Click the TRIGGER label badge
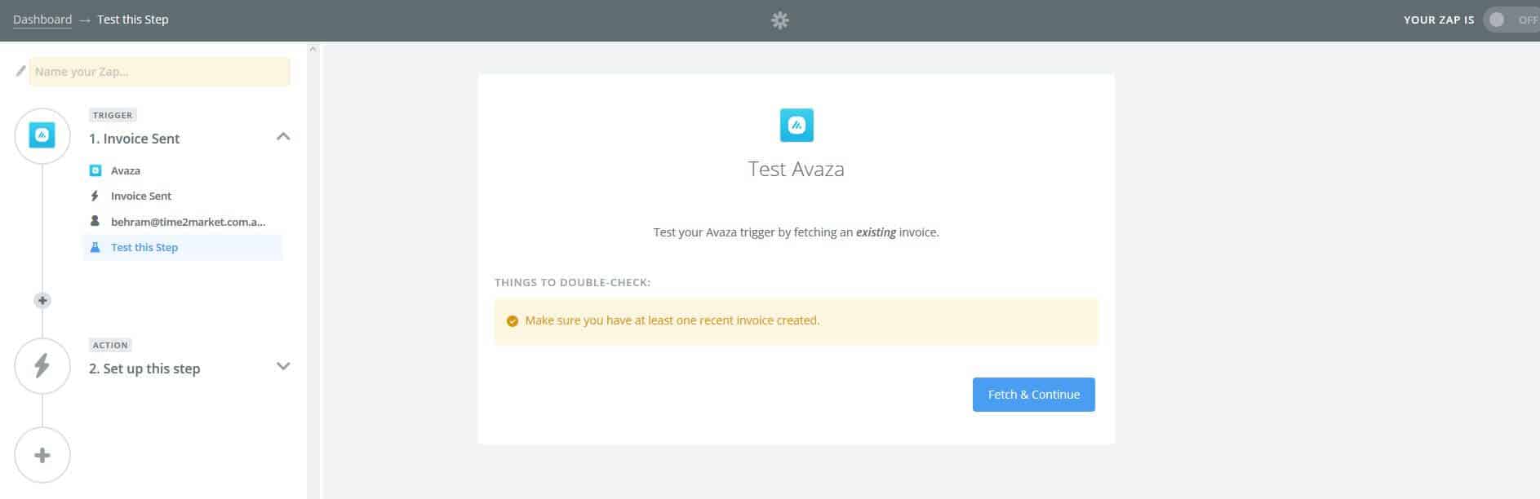The width and height of the screenshot is (1540, 499). click(x=113, y=115)
